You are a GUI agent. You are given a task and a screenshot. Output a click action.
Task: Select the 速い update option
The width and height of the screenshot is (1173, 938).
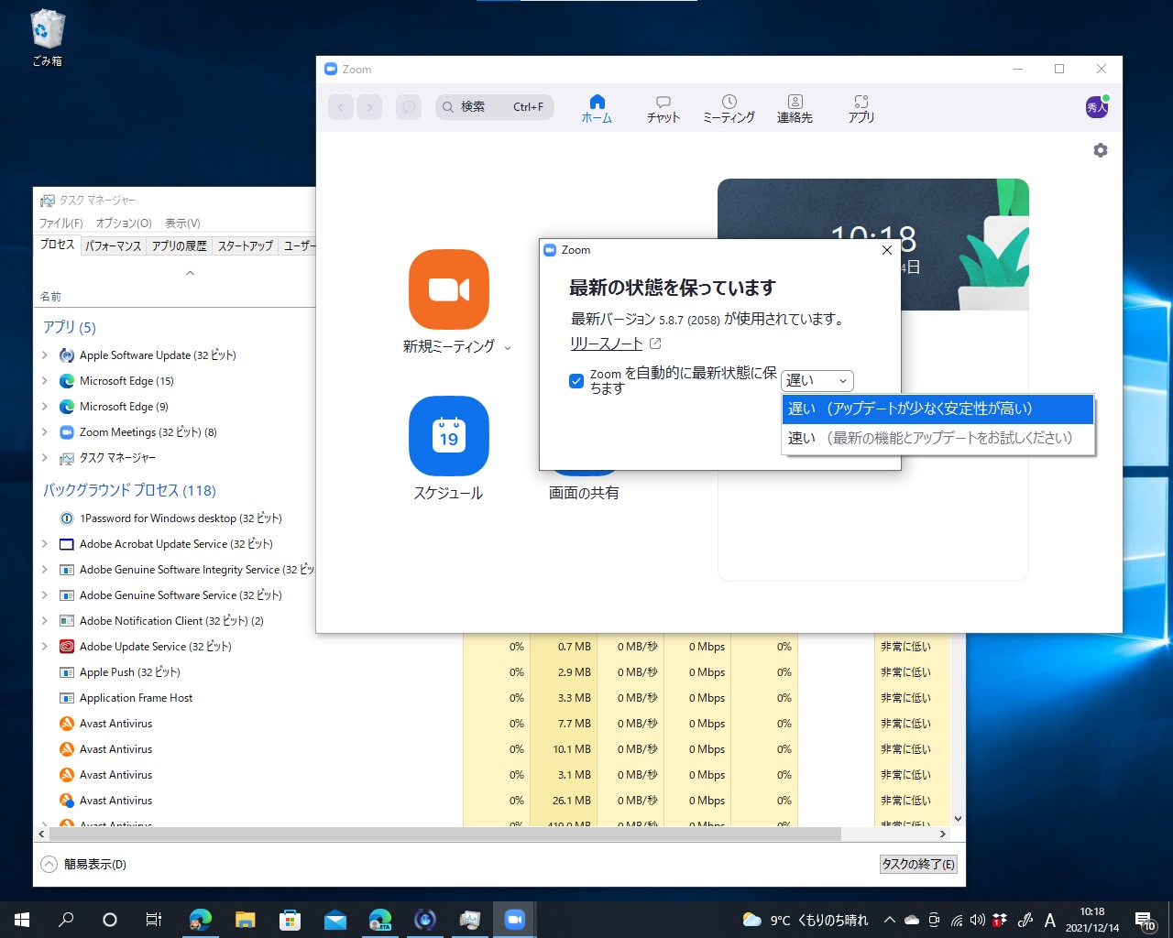(x=935, y=438)
